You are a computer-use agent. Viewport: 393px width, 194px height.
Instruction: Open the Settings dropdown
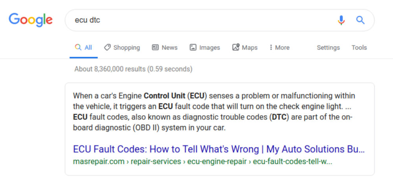[328, 47]
